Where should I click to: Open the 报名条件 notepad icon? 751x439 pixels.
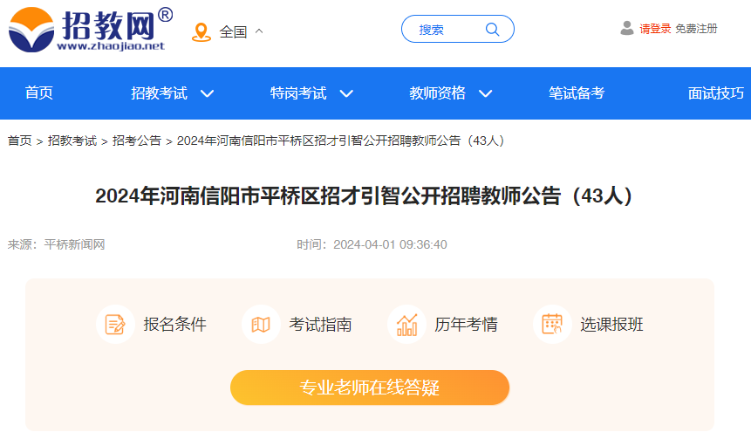115,325
